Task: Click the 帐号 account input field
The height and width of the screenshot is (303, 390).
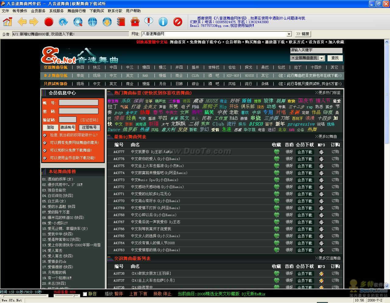Action: (x=79, y=102)
